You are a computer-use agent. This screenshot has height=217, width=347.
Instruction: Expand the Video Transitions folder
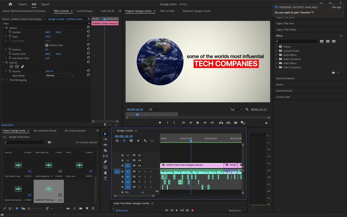click(x=276, y=67)
